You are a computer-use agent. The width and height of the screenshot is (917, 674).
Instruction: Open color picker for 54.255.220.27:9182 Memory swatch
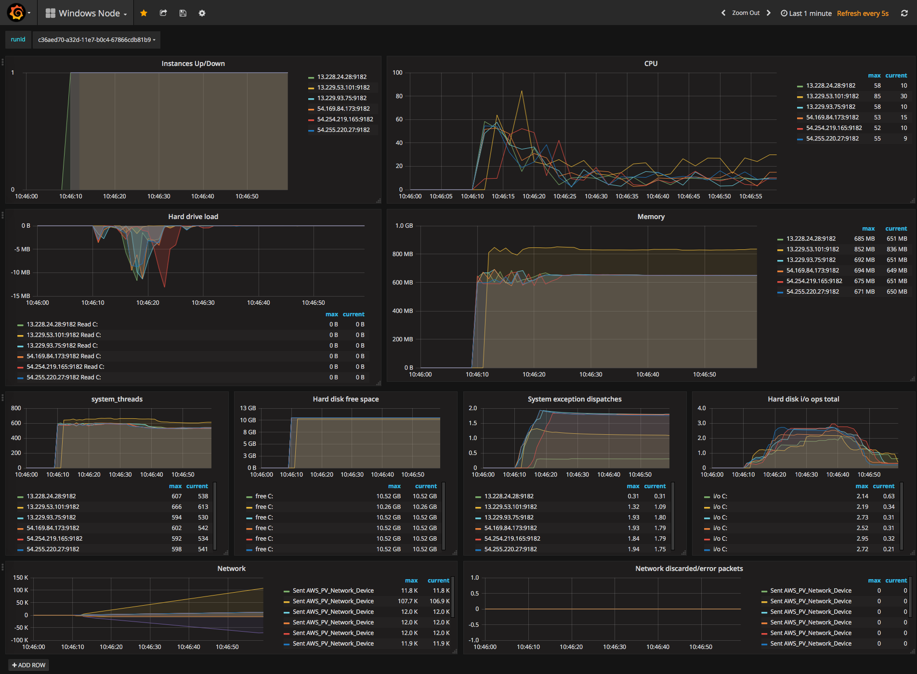point(780,292)
